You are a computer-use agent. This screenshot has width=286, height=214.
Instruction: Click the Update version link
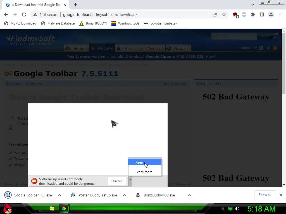174,84
